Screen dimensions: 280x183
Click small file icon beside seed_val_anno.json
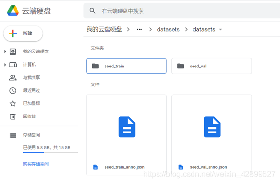click(x=181, y=167)
